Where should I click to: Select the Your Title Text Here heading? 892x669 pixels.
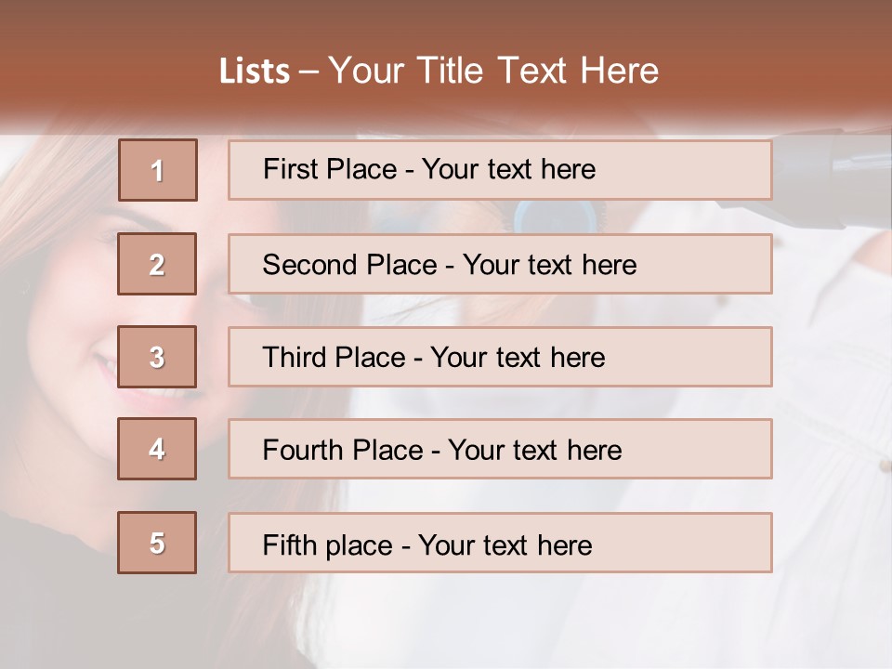(493, 71)
